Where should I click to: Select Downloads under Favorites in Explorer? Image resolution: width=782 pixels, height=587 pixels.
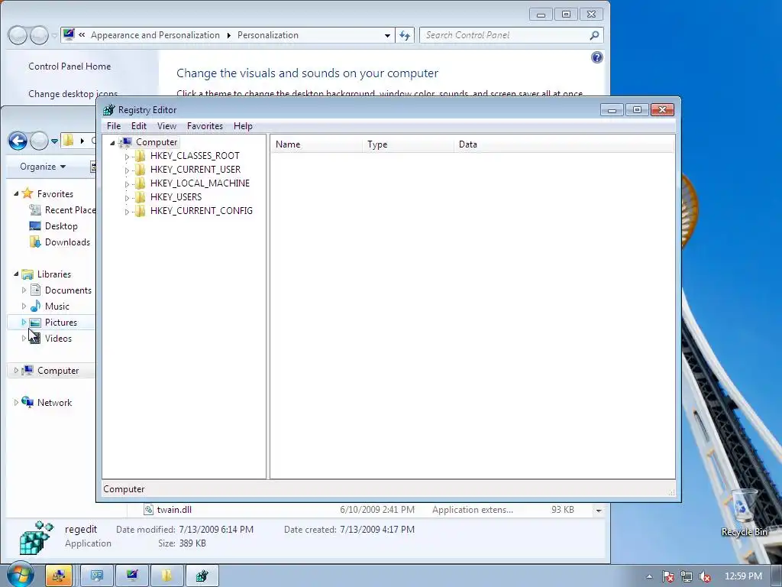[x=67, y=242]
